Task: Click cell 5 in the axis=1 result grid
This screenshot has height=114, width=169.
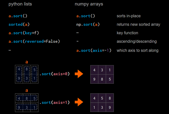Action: click(102, 98)
